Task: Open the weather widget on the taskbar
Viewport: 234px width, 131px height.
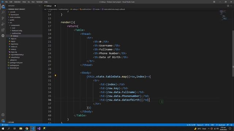Action: pyautogui.click(x=200, y=128)
